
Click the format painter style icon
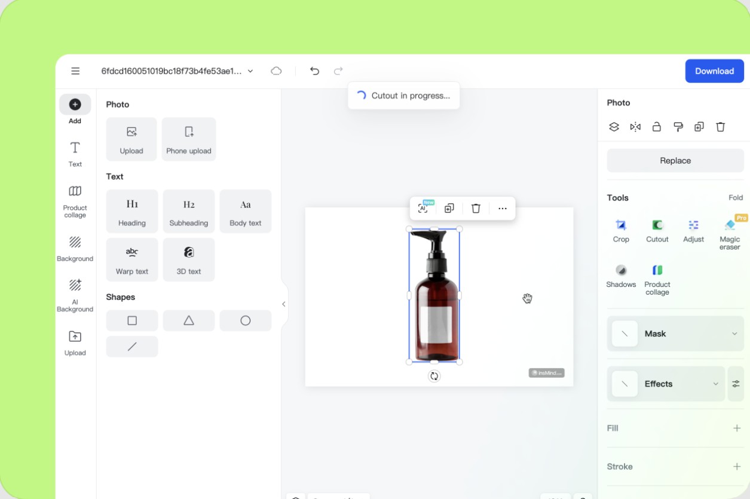tap(678, 127)
